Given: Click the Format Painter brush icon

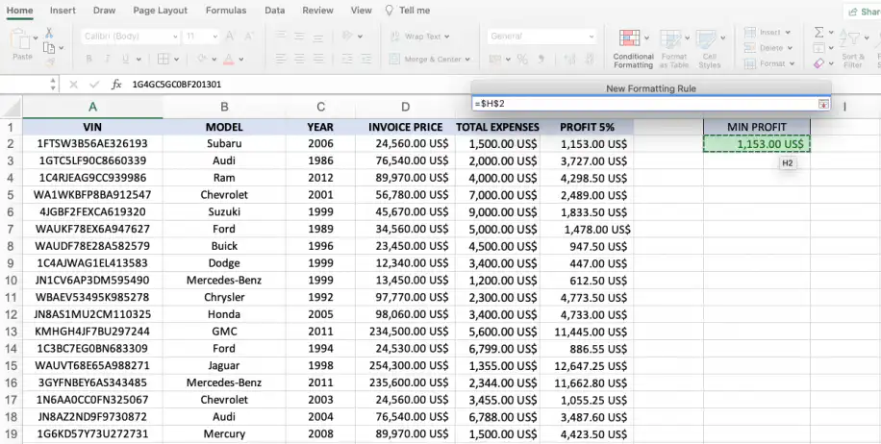Looking at the screenshot, I should [x=49, y=62].
